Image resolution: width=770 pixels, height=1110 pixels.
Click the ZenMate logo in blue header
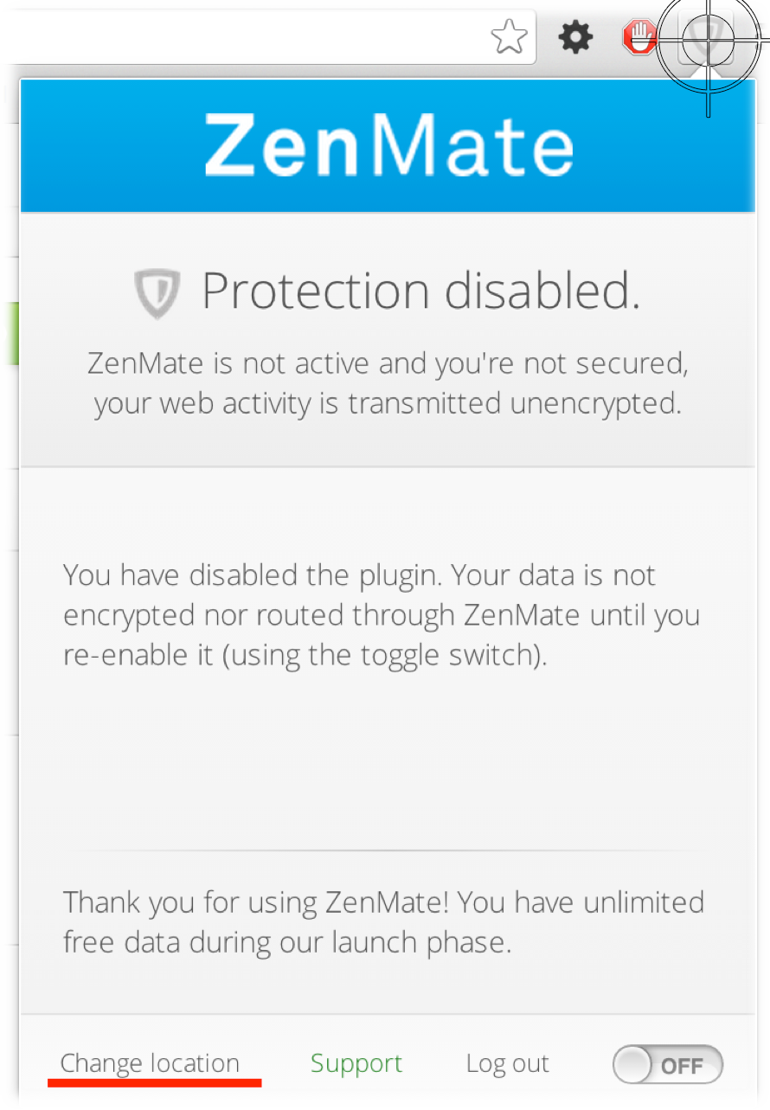pos(388,145)
